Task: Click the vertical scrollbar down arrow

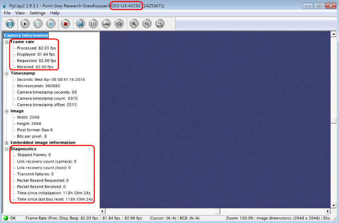Action: [x=334, y=205]
